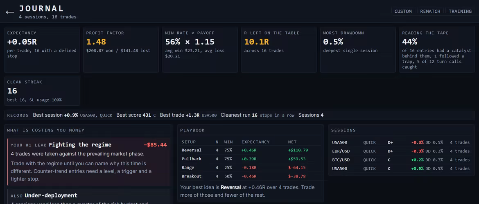Click the WIN column header in Playbook
The image size is (479, 204).
(x=228, y=142)
